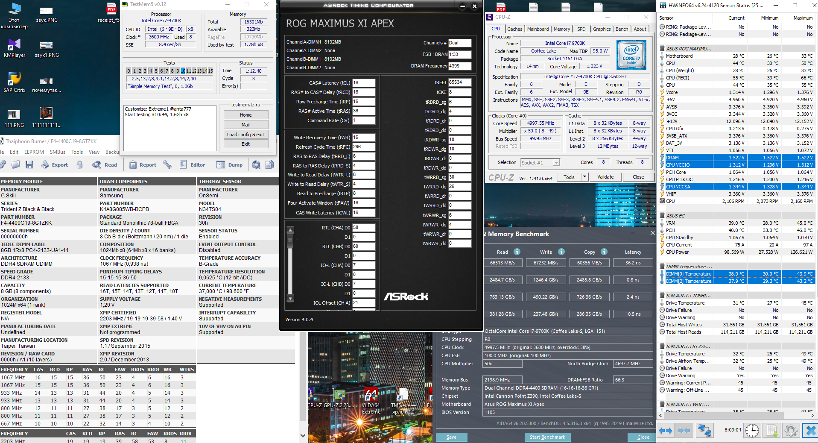818x443 pixels.
Task: Click the Save button in AIDA64 benchmark
Action: coord(451,437)
